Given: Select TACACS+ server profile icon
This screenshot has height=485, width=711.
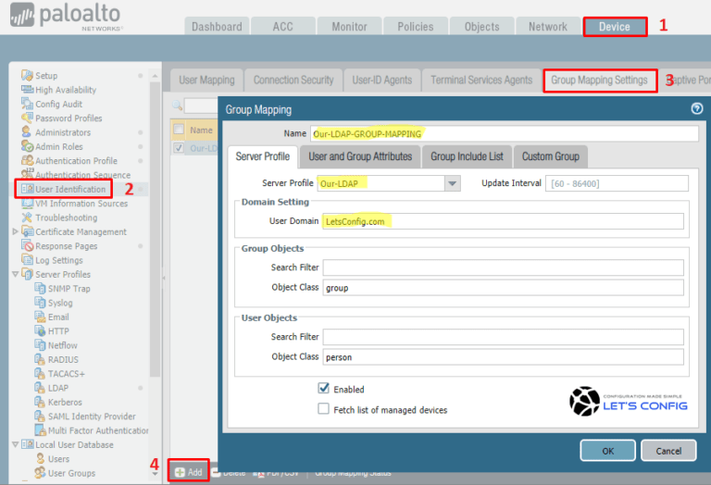Looking at the screenshot, I should pos(40,374).
